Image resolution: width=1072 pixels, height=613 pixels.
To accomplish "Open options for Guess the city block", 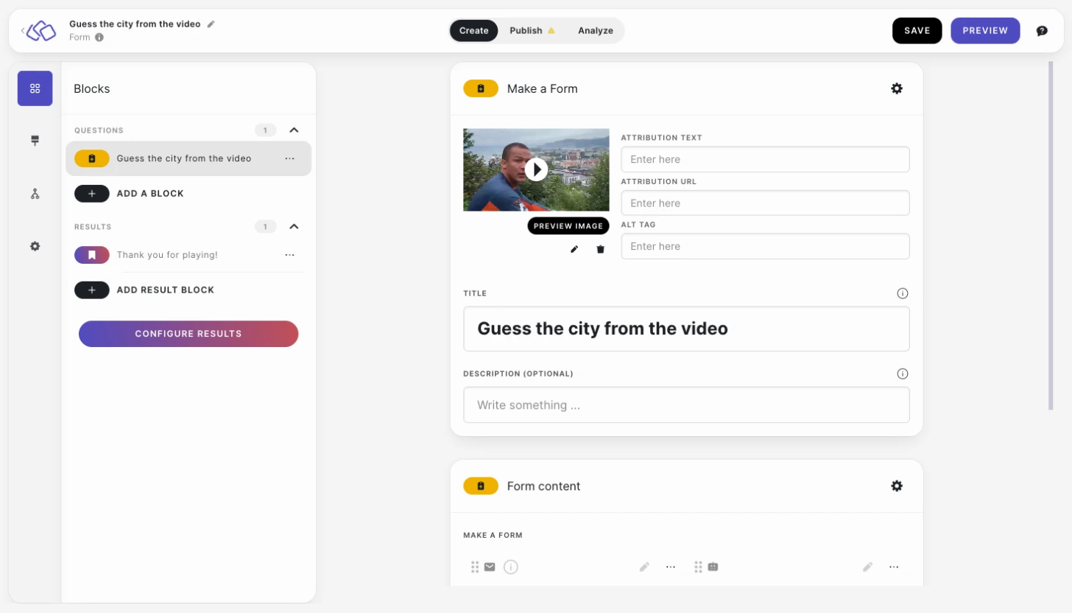I will 289,158.
